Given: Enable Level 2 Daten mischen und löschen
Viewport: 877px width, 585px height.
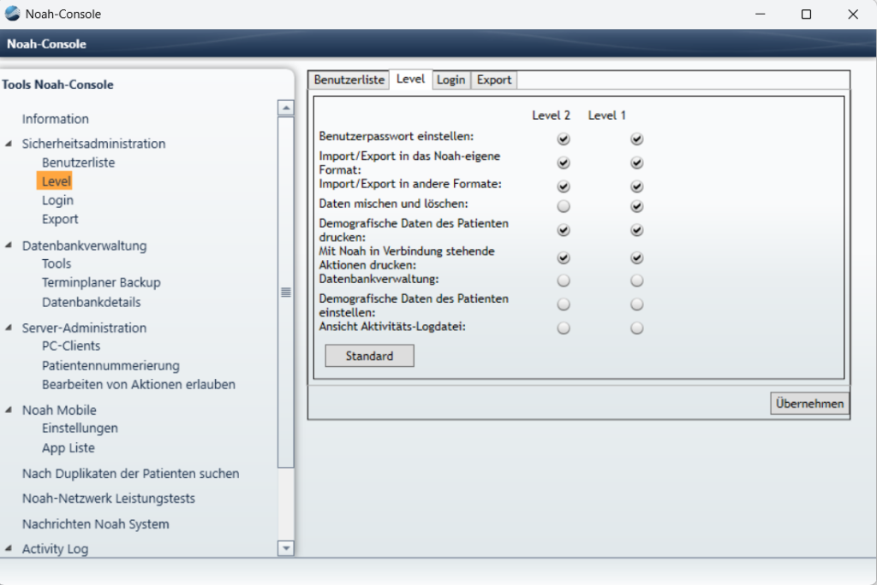Looking at the screenshot, I should point(564,206).
